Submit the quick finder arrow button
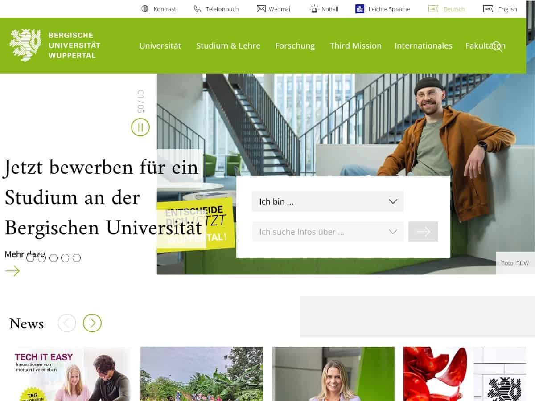 [423, 232]
